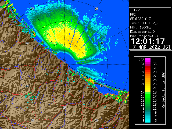Click the '3' value at legend bottom left
The height and width of the screenshot is (129, 172).
(144, 121)
